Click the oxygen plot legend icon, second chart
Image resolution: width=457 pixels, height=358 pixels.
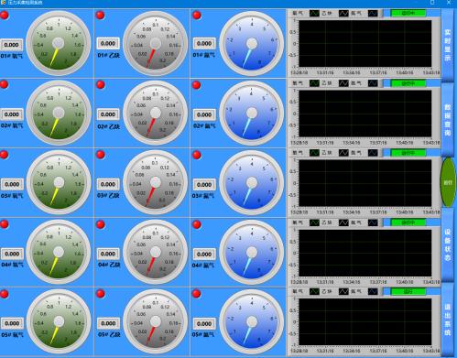pyautogui.click(x=314, y=83)
